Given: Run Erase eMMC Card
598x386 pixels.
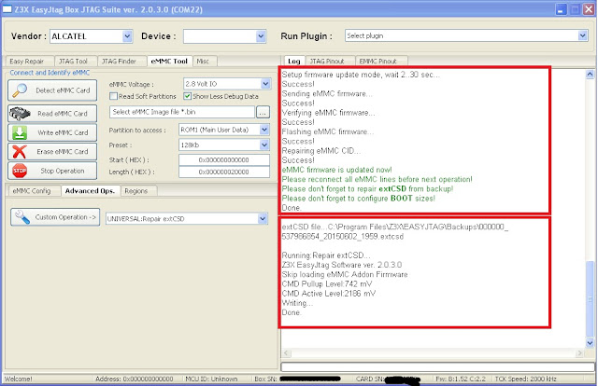Looking at the screenshot, I should (52, 151).
